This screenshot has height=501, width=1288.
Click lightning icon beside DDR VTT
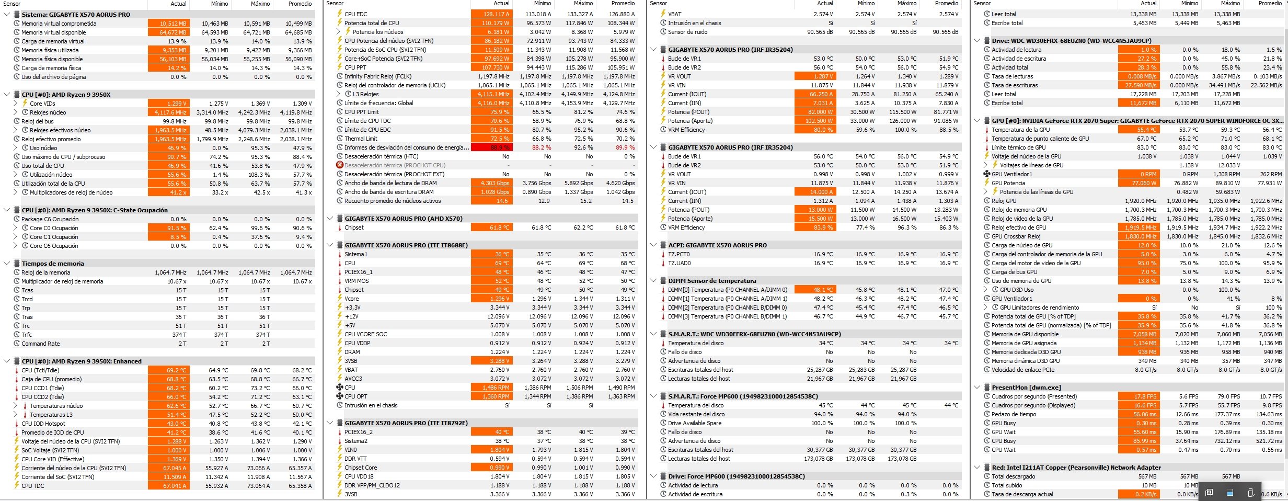340,459
